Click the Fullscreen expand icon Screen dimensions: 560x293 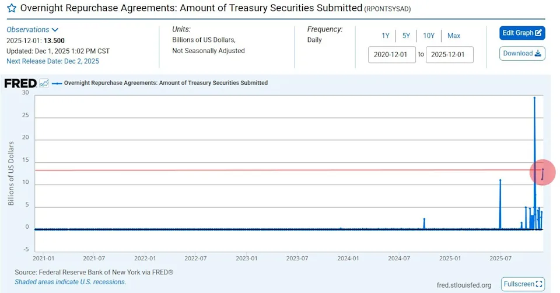point(539,284)
